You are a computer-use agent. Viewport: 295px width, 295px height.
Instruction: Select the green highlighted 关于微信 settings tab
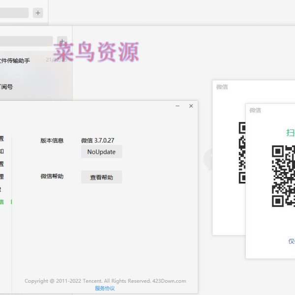2,202
